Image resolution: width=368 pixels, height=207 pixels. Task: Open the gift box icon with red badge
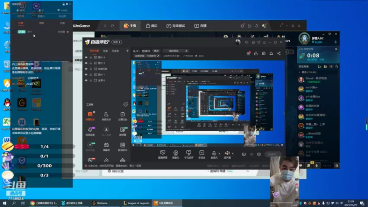pos(248,53)
